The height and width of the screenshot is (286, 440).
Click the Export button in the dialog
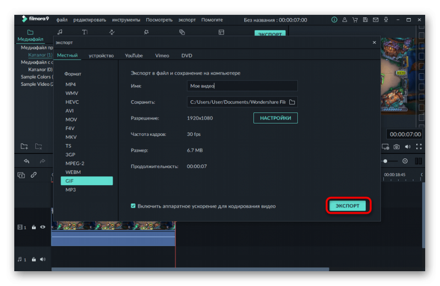tap(348, 206)
